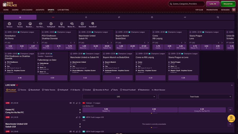Screen dimensions: 238x134
Task: Open the Live Casino menu item
Action: click(27, 10)
